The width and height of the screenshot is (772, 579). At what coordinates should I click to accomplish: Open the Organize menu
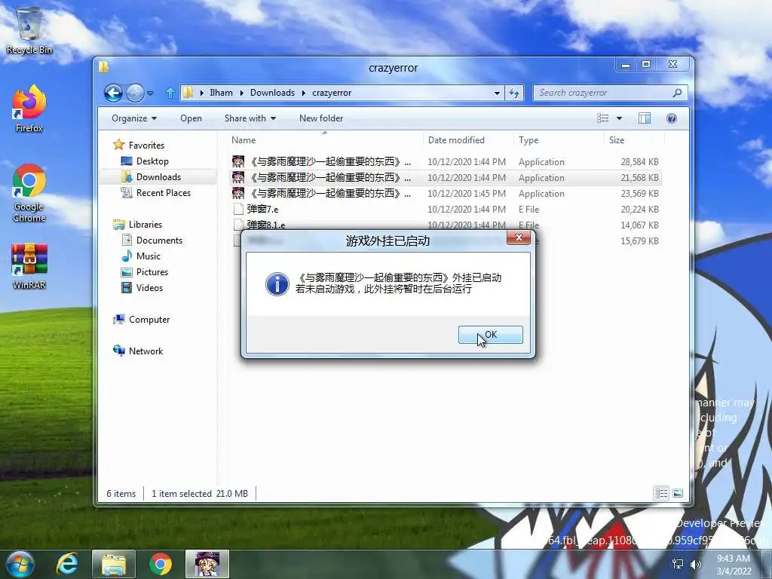[134, 118]
